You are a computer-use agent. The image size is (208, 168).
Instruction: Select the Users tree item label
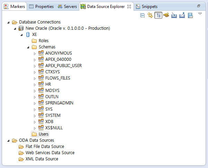(x=44, y=134)
